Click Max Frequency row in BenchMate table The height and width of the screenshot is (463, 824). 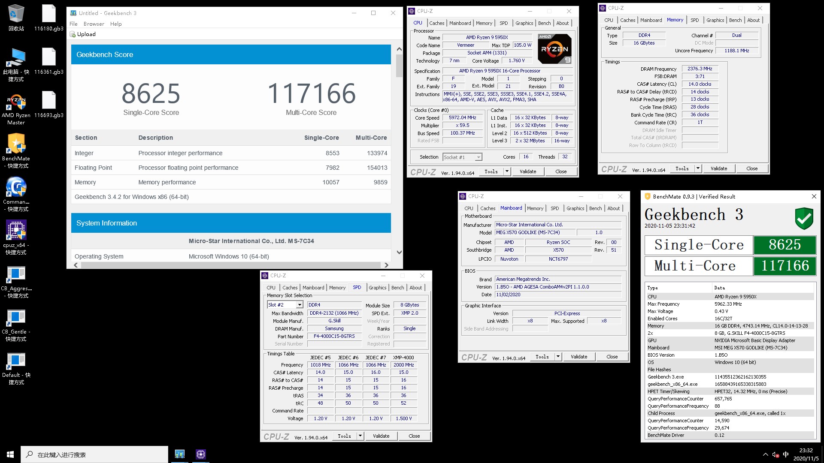pos(730,304)
